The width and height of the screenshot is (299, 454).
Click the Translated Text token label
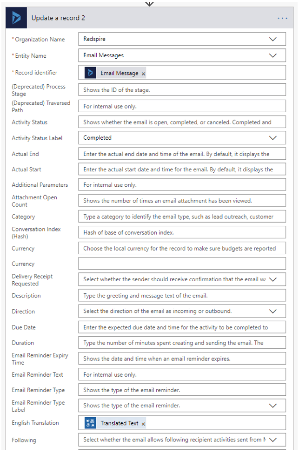click(120, 423)
